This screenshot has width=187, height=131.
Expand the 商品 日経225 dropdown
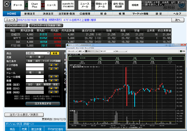(x=47, y=53)
